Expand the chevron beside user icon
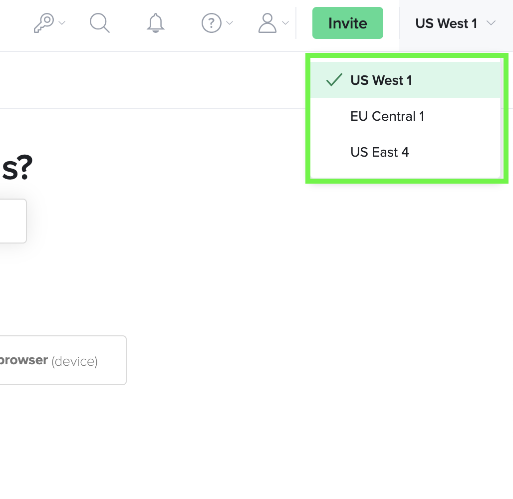This screenshot has height=499, width=513. [285, 23]
